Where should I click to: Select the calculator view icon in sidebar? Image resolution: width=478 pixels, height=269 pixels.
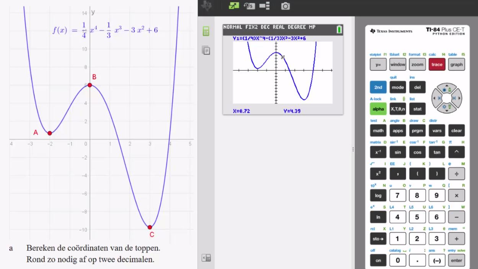(206, 32)
